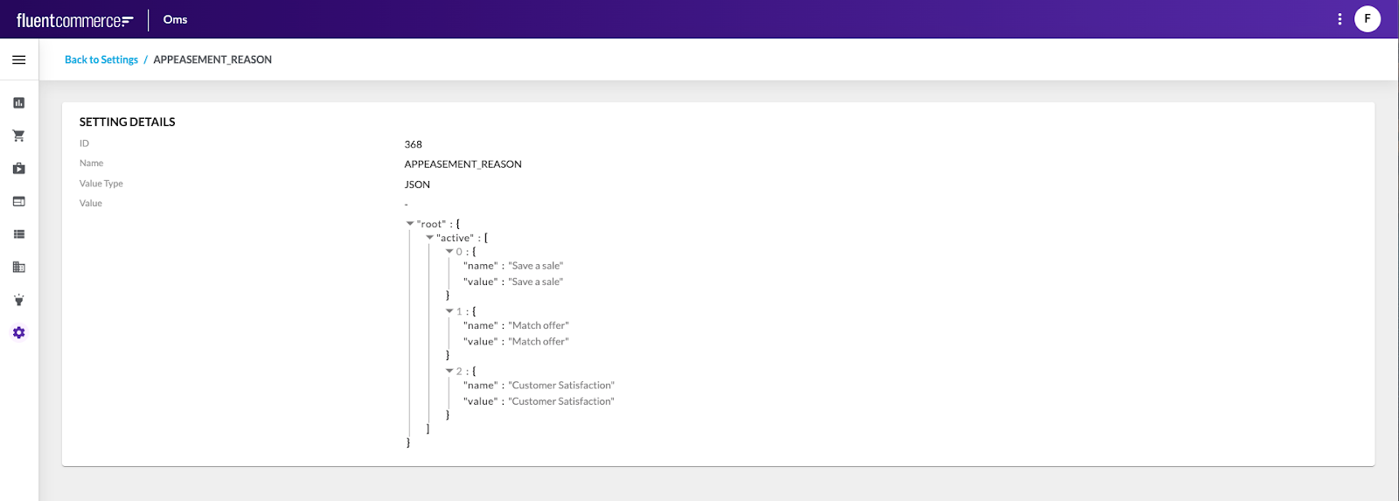Open the dashboard chart icon in sidebar
The width and height of the screenshot is (1399, 501).
(x=18, y=103)
